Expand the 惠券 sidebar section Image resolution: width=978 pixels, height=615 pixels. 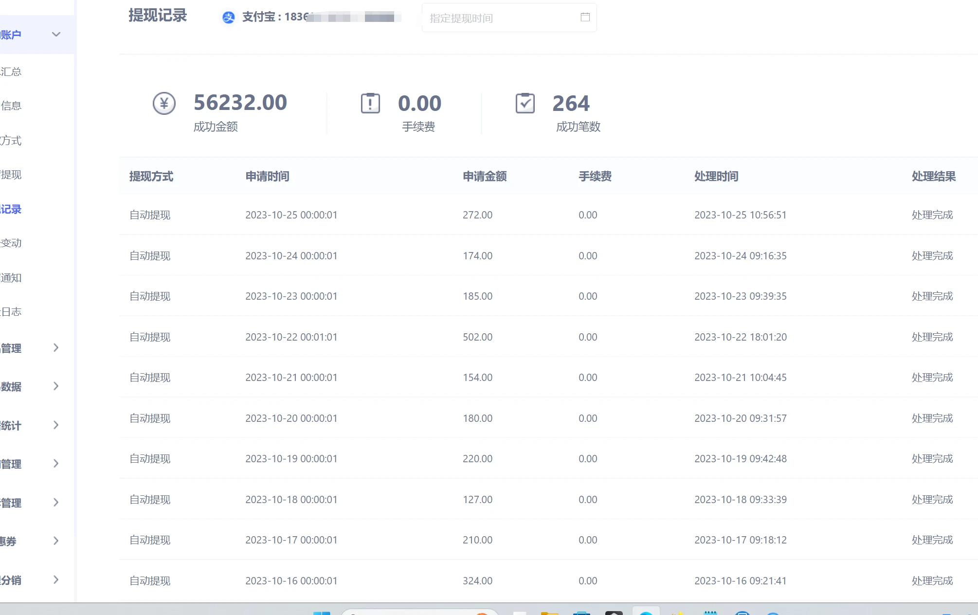point(56,541)
